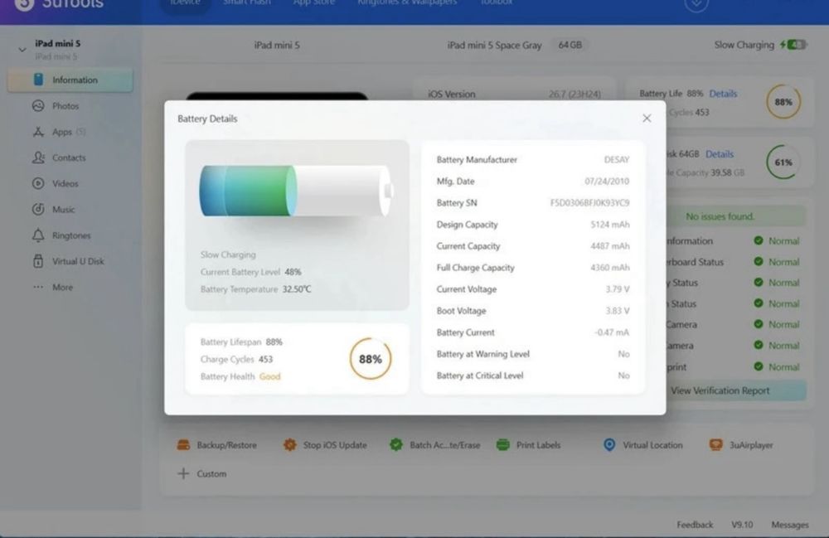Click the 61% disk usage ring
Viewport: 829px width, 538px height.
pos(783,162)
